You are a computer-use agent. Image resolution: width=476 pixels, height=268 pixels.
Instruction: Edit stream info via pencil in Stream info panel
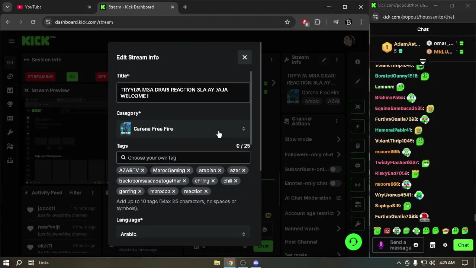[x=324, y=60]
